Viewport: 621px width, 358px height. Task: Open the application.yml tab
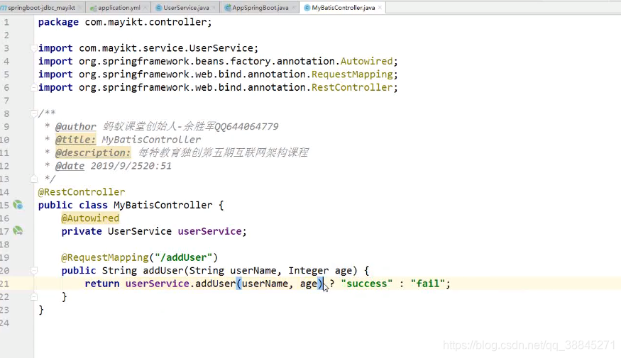pos(119,8)
